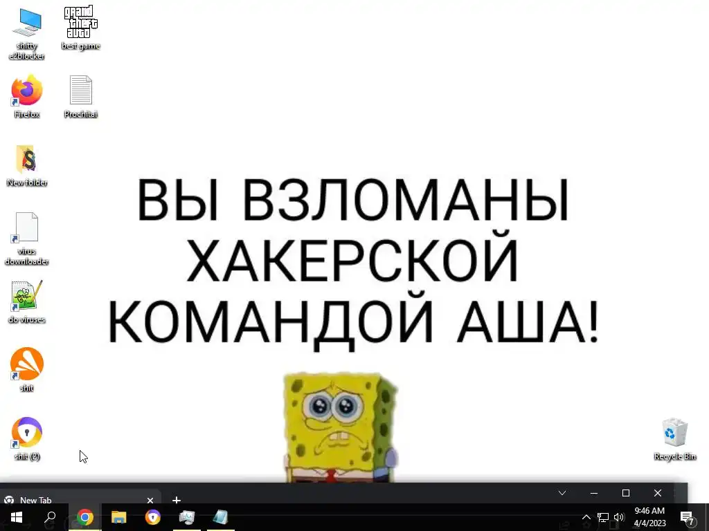Viewport: 709px width, 531px height.
Task: Select the 'shit (2)' secure browser shortcut
Action: [x=27, y=438]
